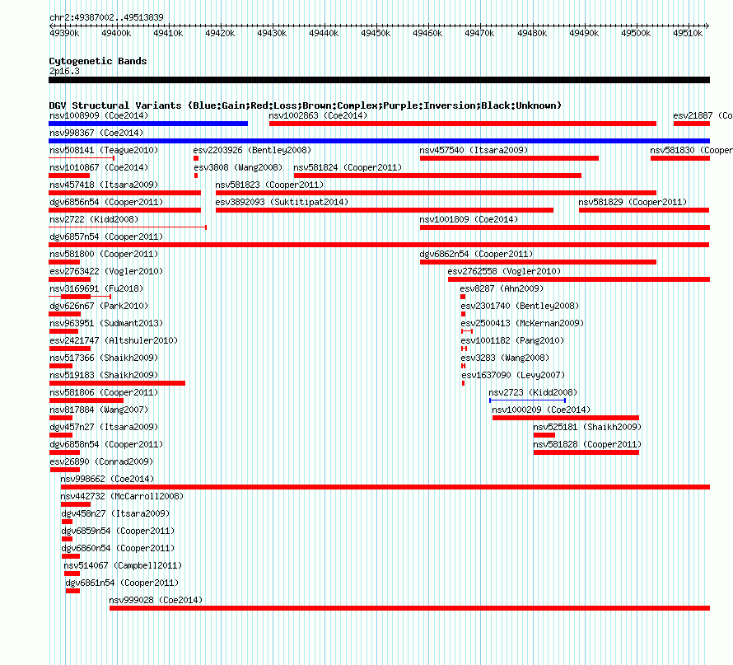Open the nsv581830 variant label
Image resolution: width=733 pixels, height=665 pixels.
[x=691, y=150]
